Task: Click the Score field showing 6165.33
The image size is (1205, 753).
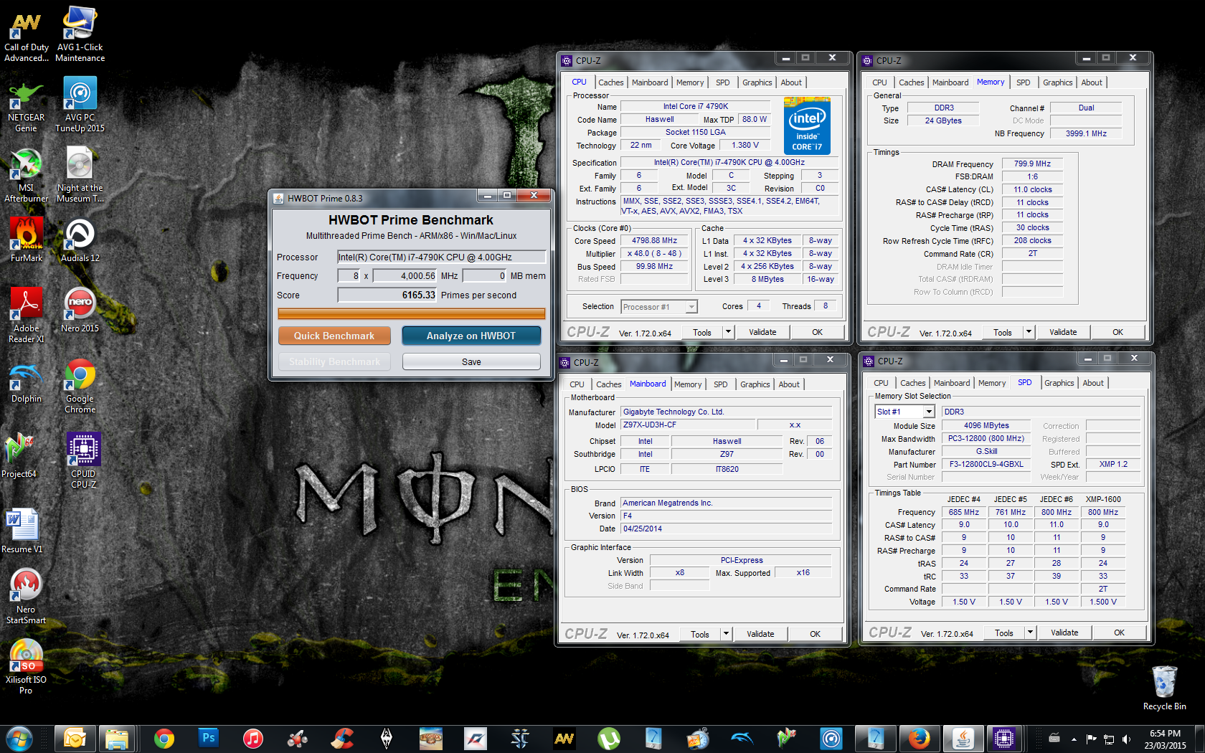Action: [x=387, y=295]
